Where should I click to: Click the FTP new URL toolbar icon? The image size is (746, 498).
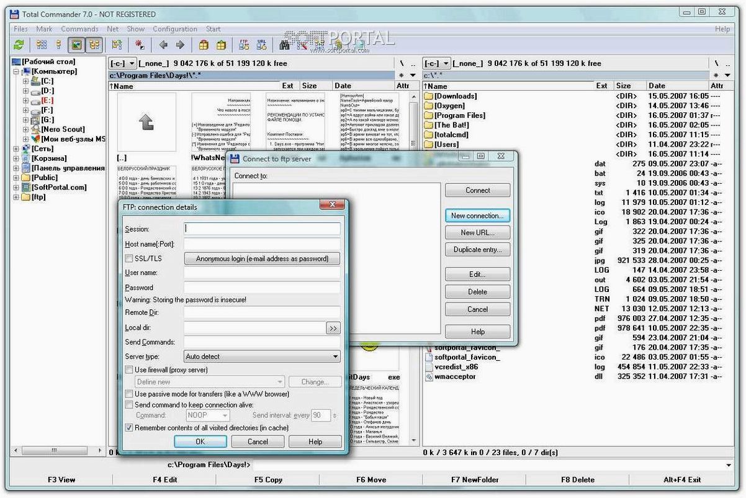coord(261,45)
